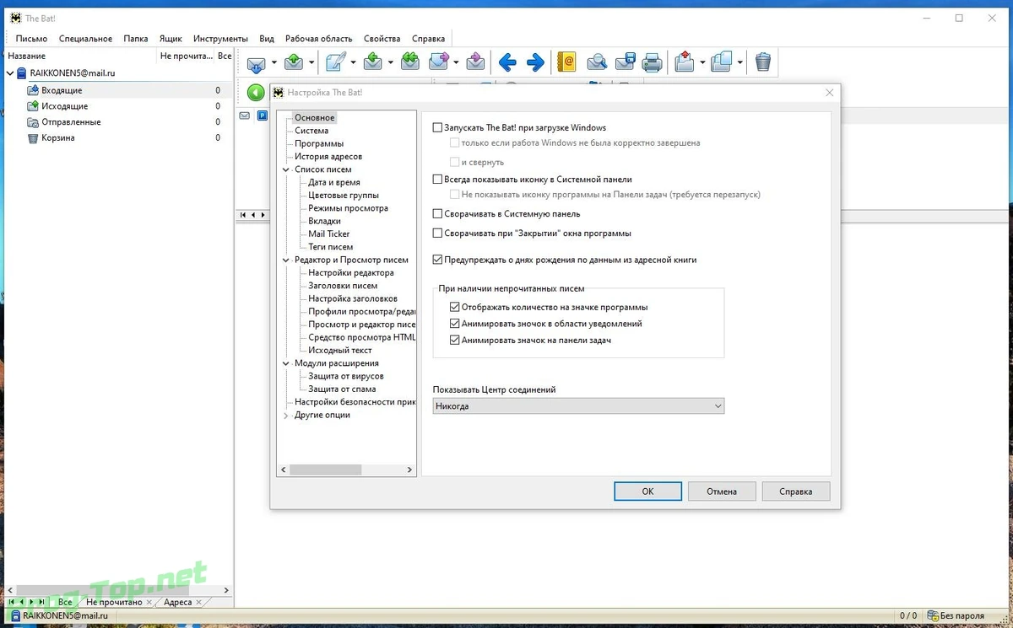Collapse Редактор и Просмотр писем node
1013x628 pixels.
tap(286, 260)
